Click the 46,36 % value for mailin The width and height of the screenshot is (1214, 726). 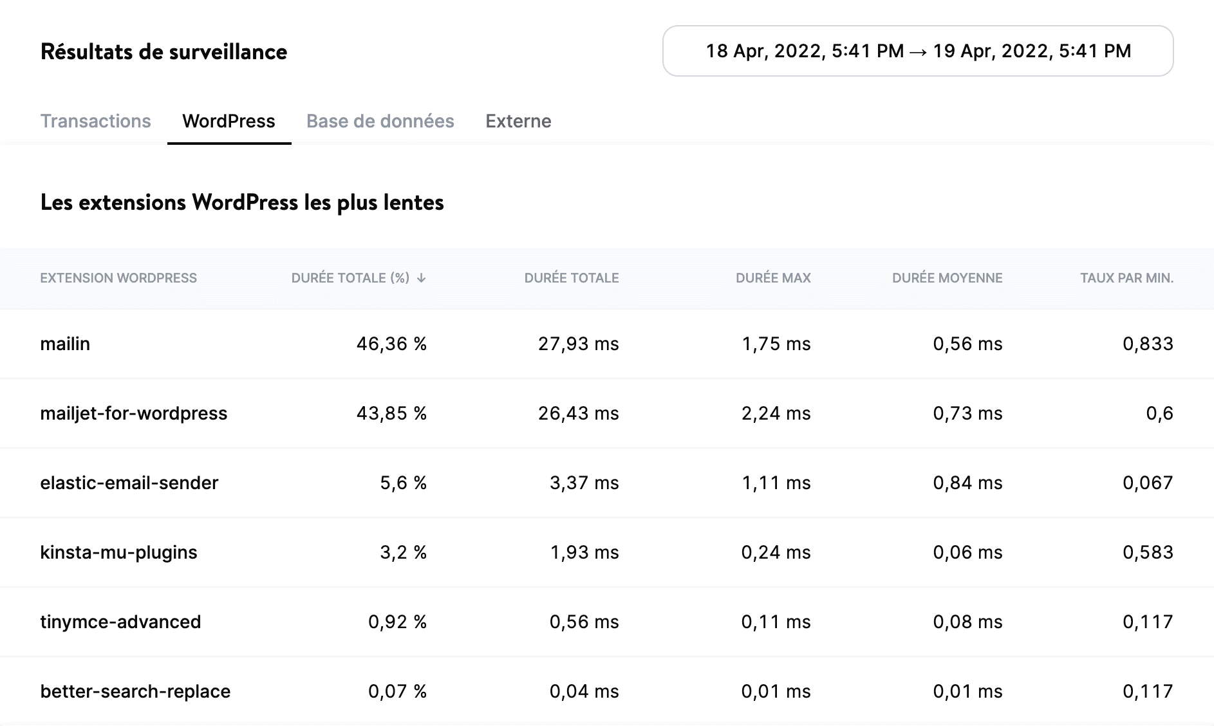(393, 344)
